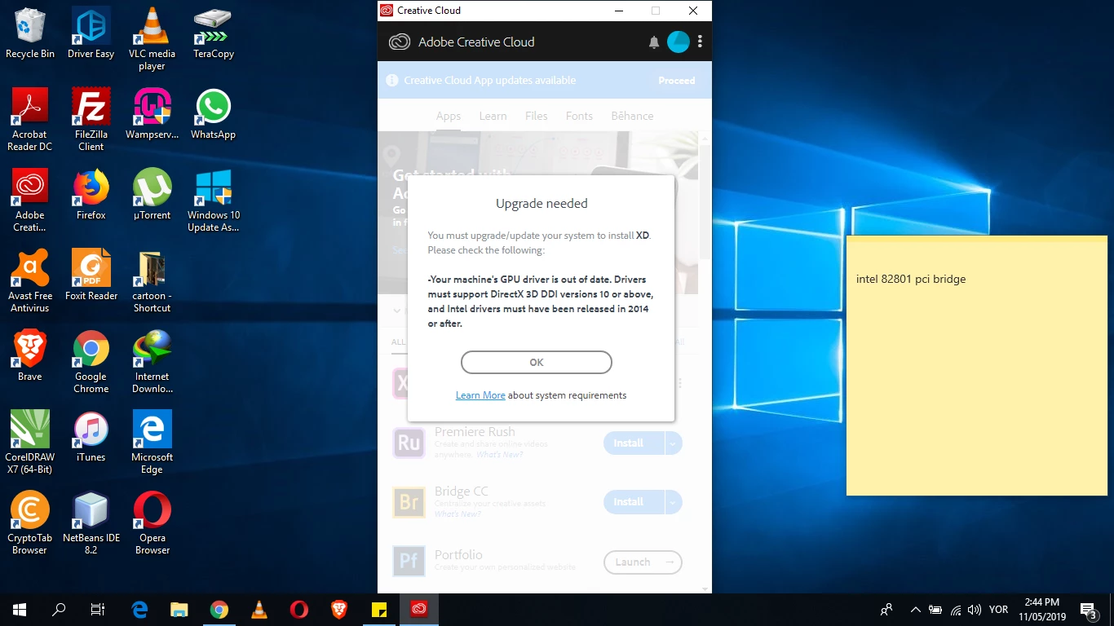
Task: Open taskbar Search
Action: (59, 609)
